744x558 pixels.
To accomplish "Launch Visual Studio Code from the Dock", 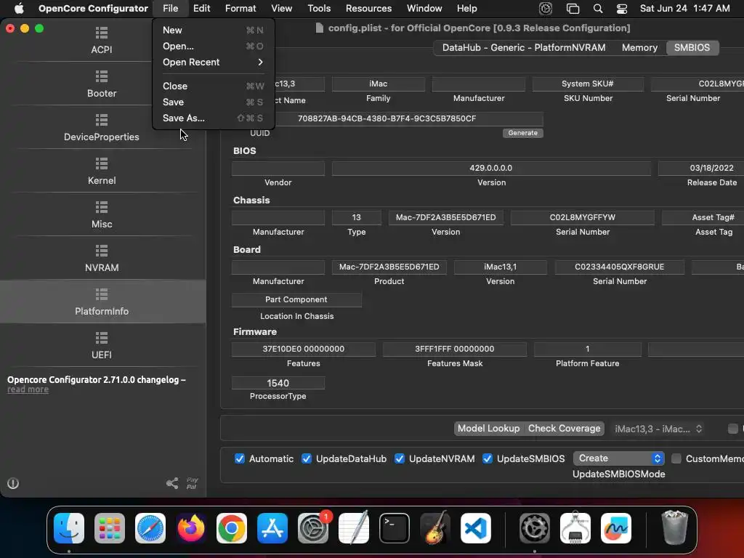I will tap(476, 528).
